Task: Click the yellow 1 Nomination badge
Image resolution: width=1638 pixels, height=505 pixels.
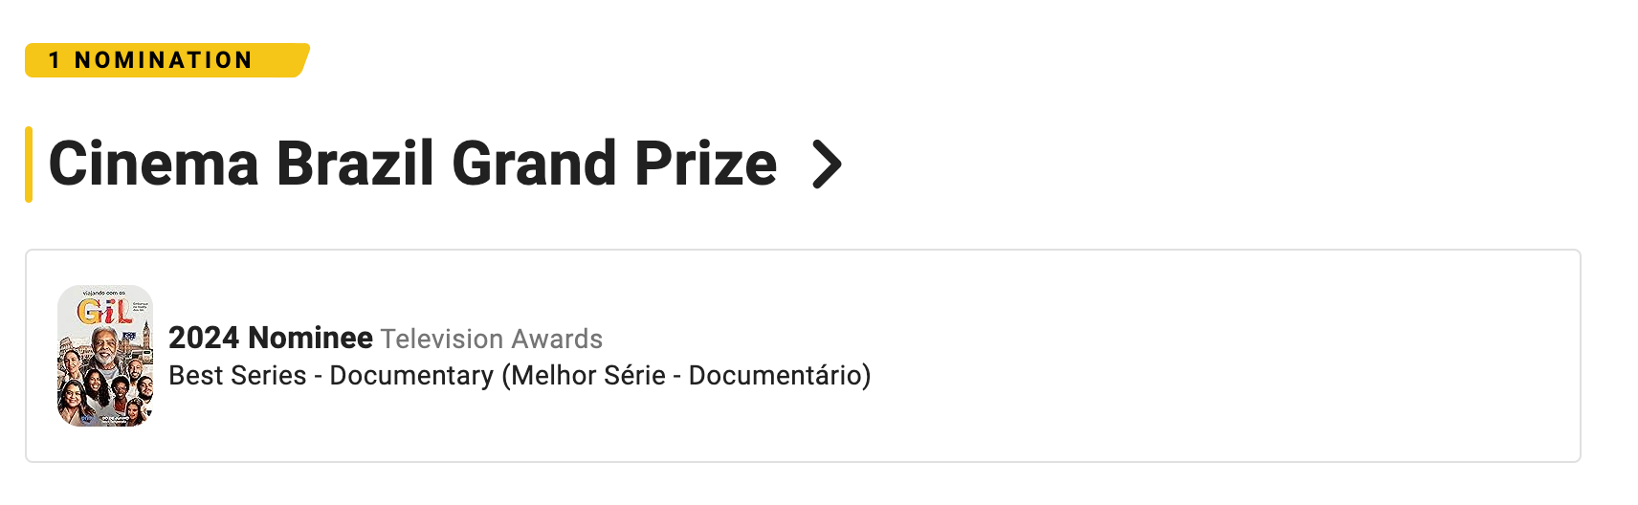Action: click(x=166, y=60)
